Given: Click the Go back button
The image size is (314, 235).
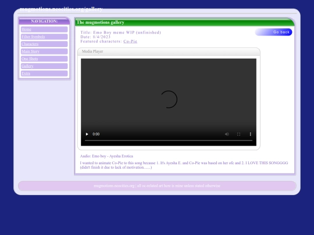Looking at the screenshot, I should [273, 32].
